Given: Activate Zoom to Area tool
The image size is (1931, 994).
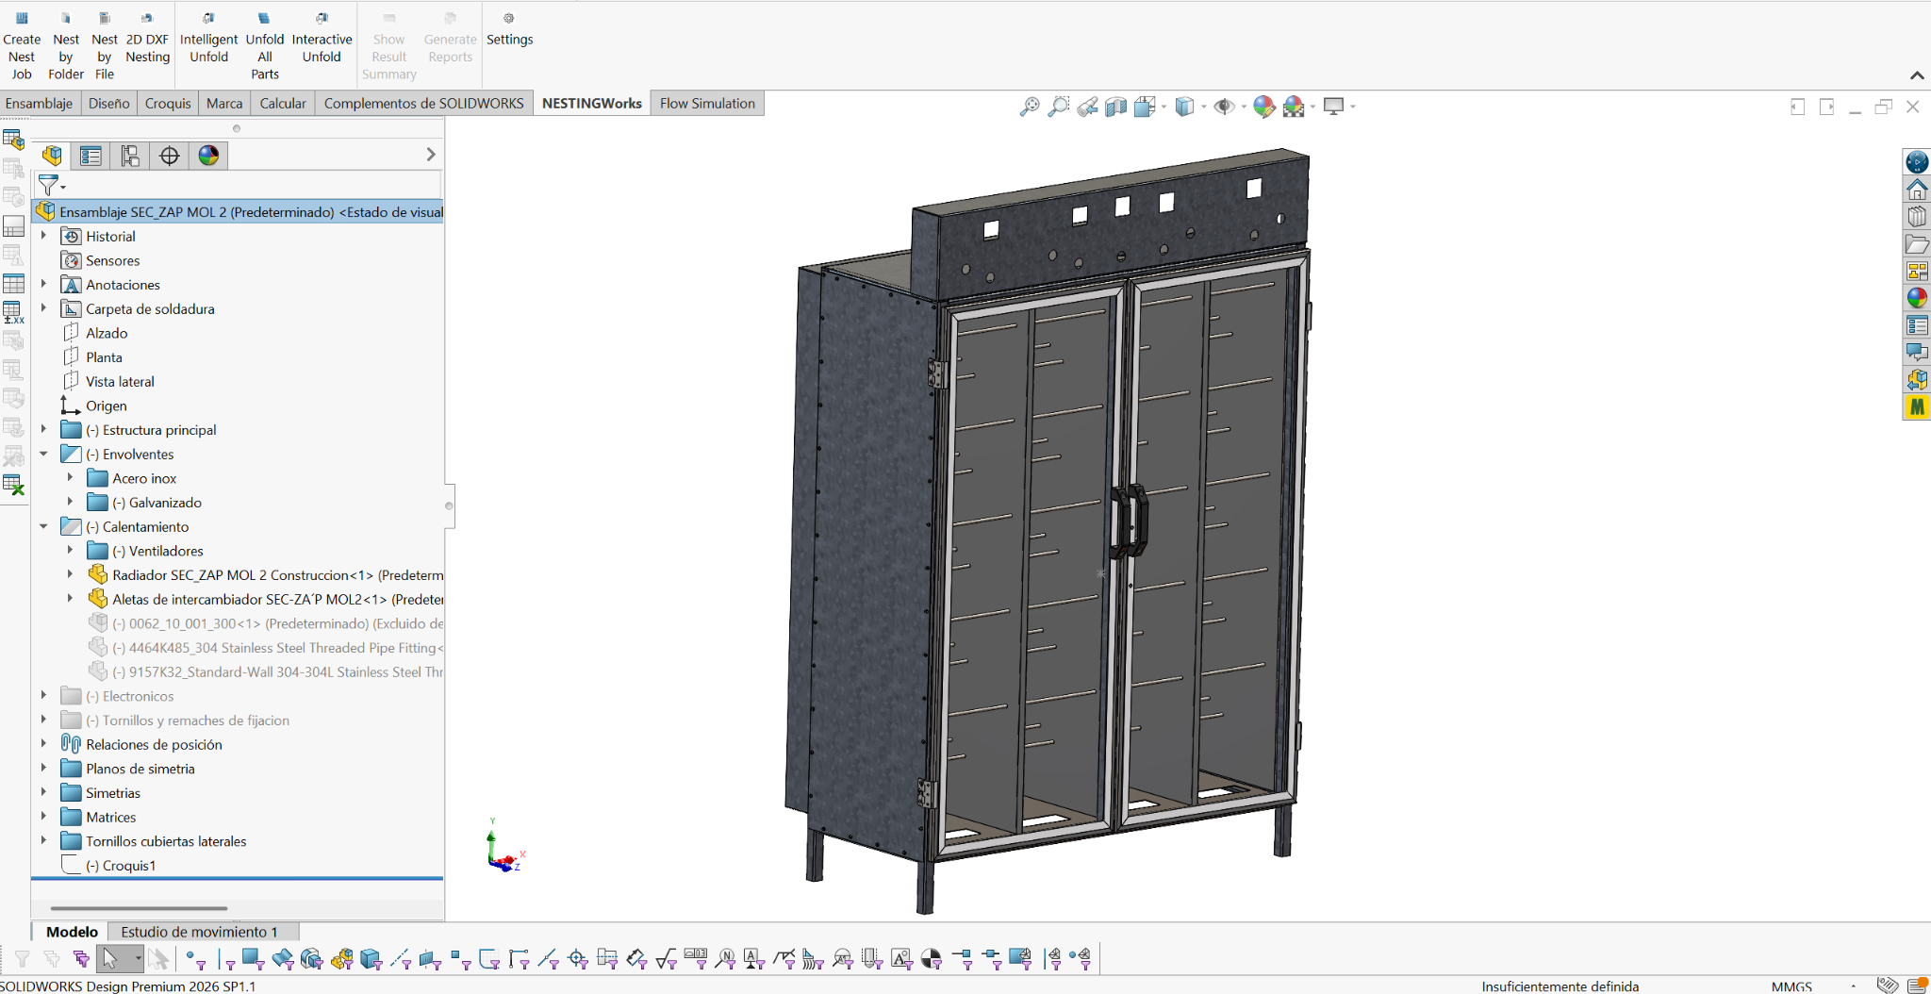Looking at the screenshot, I should point(1059,107).
